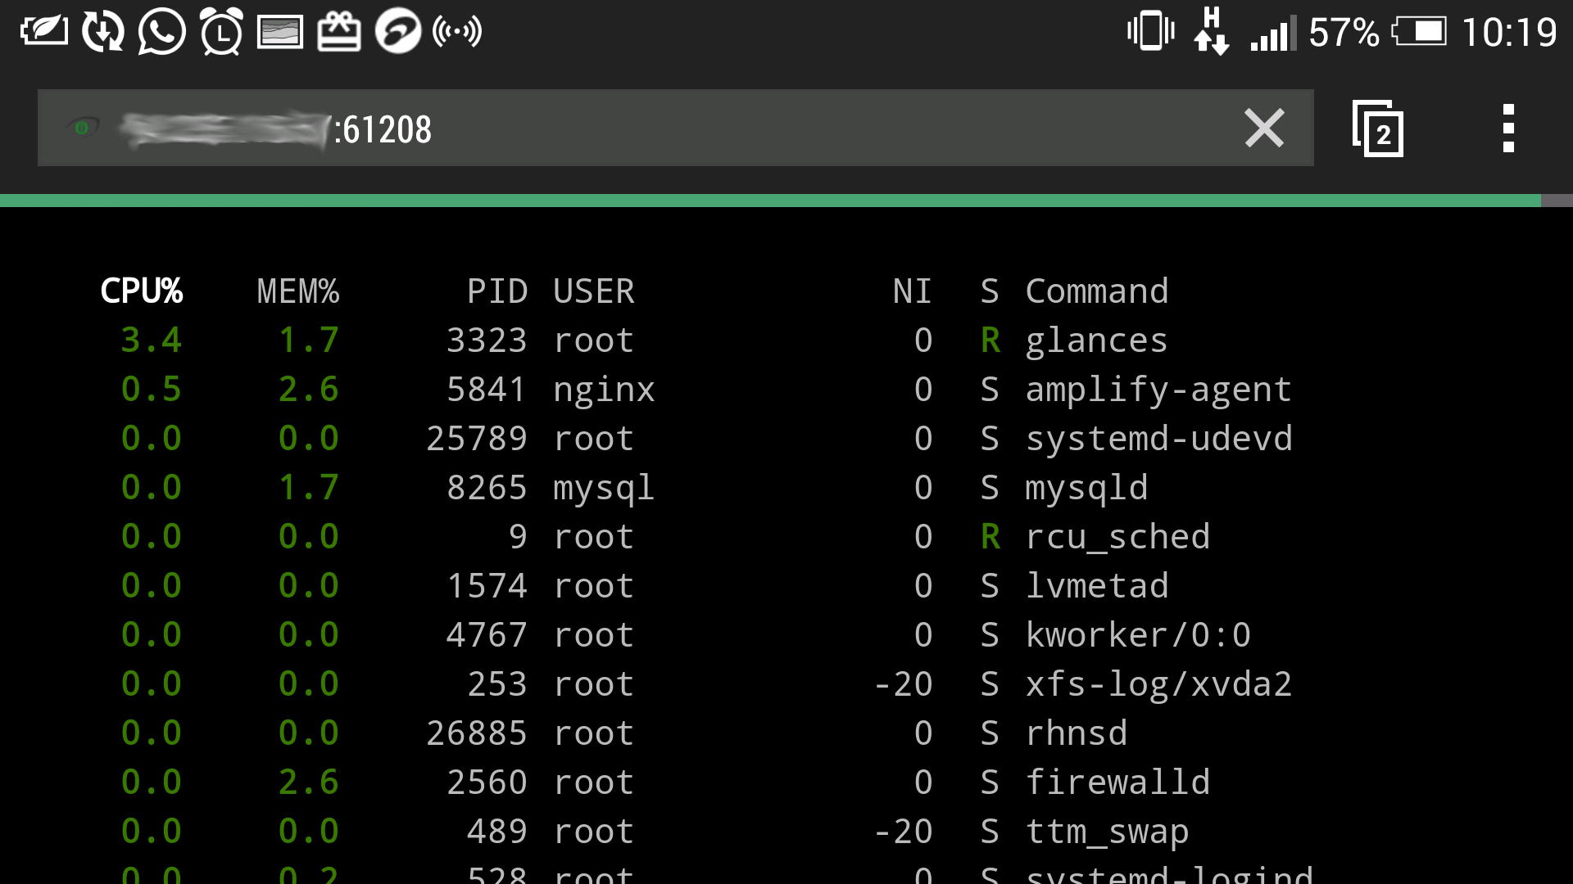Viewport: 1573px width, 884px height.
Task: Tap the vibrate mode status icon
Action: coord(1151,31)
